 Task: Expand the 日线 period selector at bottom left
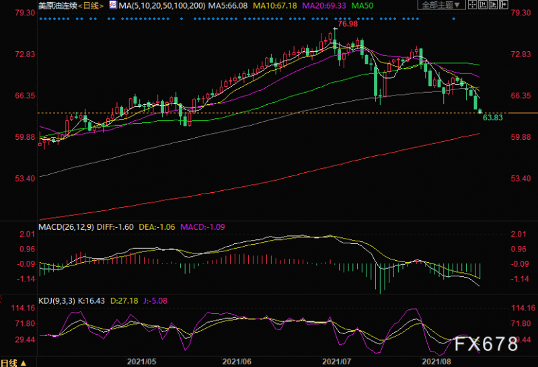(13, 362)
